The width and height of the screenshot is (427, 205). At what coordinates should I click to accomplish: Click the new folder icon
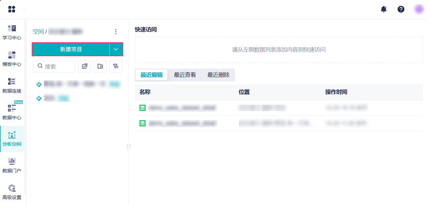click(100, 66)
